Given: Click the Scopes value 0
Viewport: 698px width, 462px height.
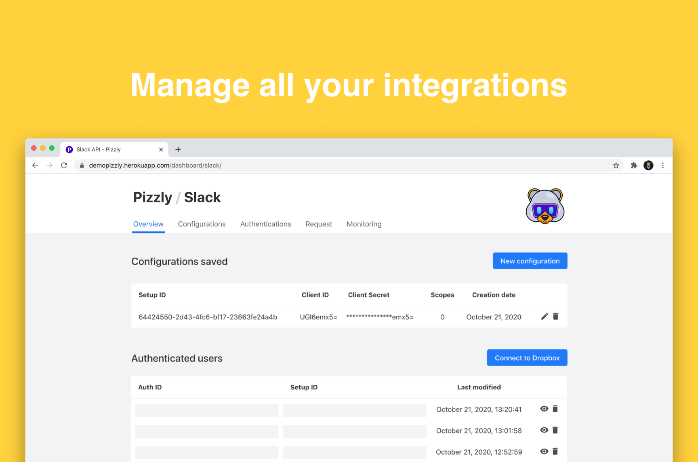Looking at the screenshot, I should coord(442,317).
